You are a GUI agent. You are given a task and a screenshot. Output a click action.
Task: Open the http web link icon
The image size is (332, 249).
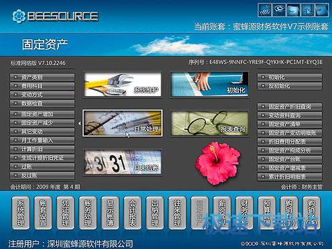(x=264, y=10)
